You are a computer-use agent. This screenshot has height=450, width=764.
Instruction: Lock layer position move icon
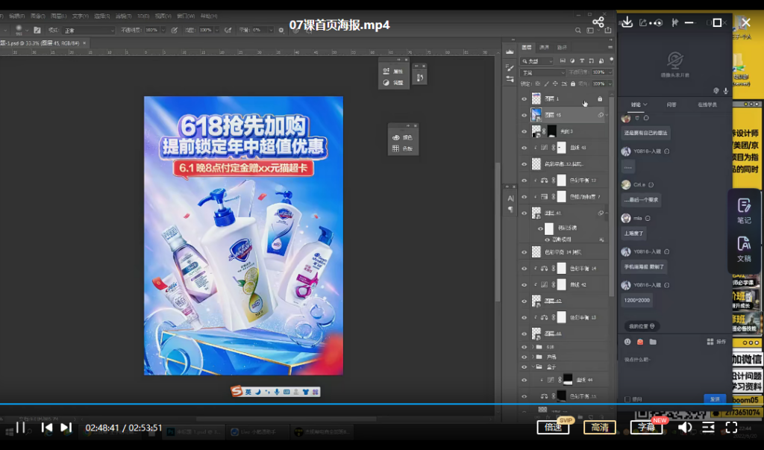tap(555, 84)
